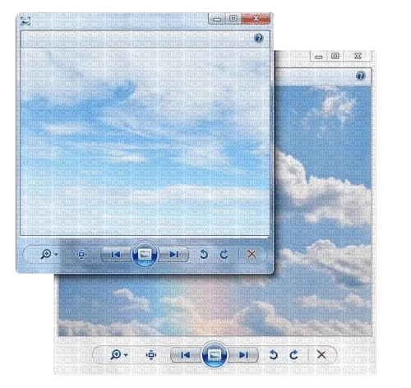This screenshot has height=388, width=411.
Task: Show previous photo in the back window
Action: coord(186,355)
